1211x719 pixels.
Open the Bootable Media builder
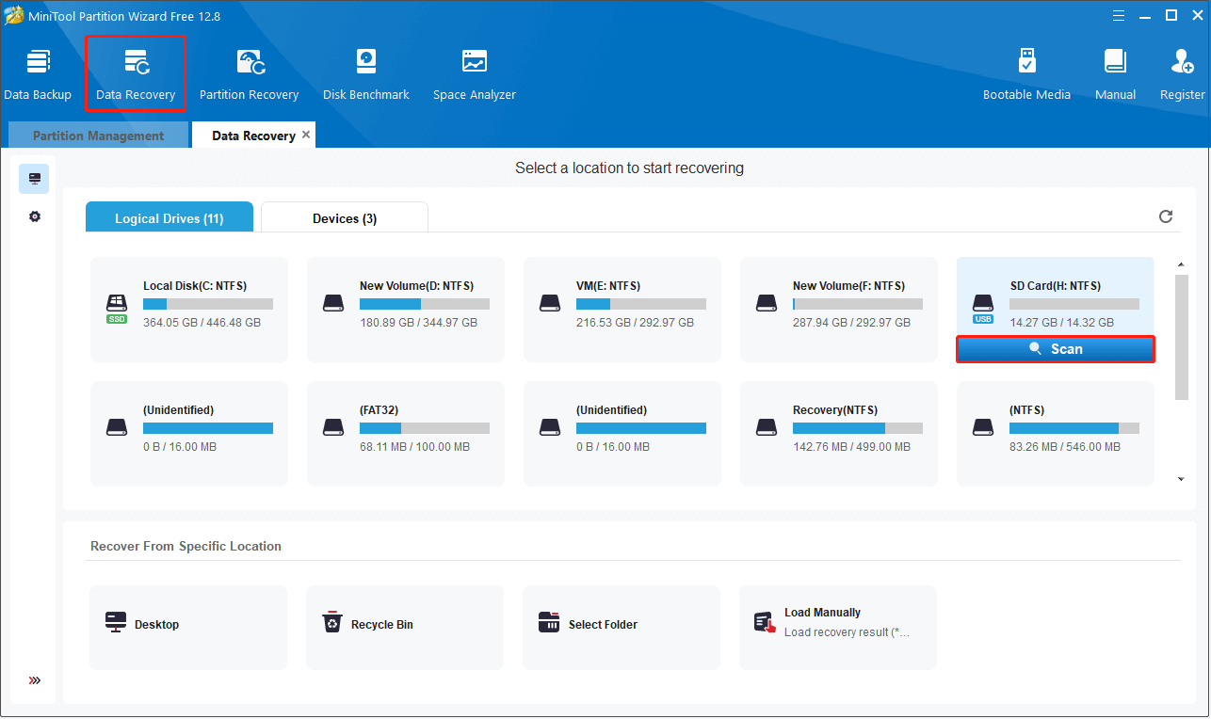coord(1026,73)
